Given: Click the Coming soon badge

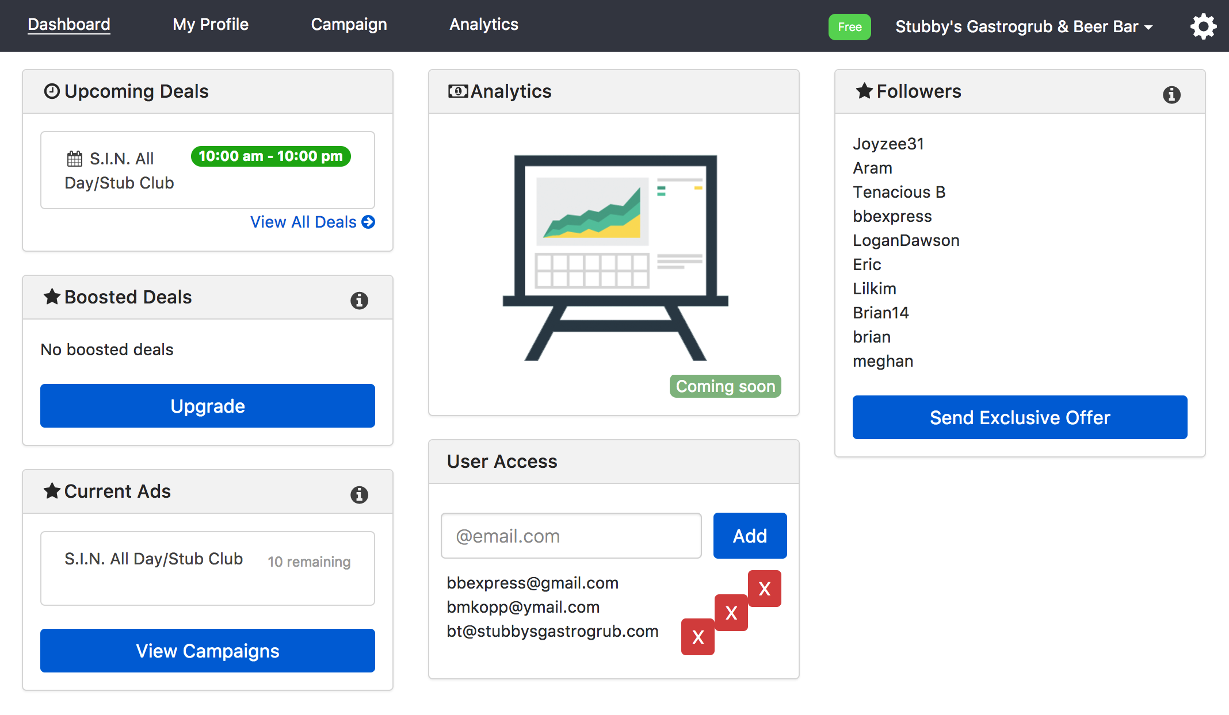Looking at the screenshot, I should (x=725, y=386).
